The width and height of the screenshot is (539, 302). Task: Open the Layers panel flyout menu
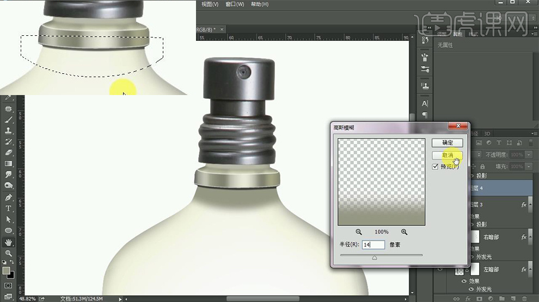535,133
